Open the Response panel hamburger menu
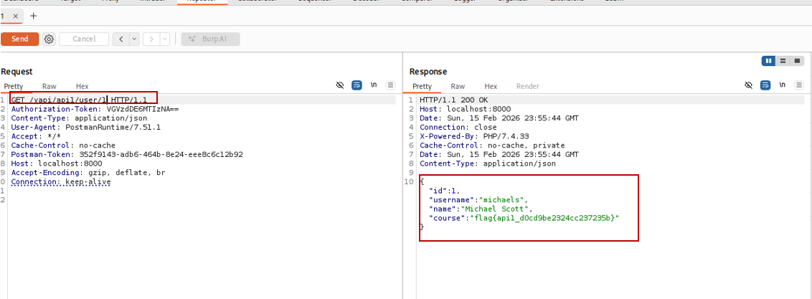 pos(799,85)
